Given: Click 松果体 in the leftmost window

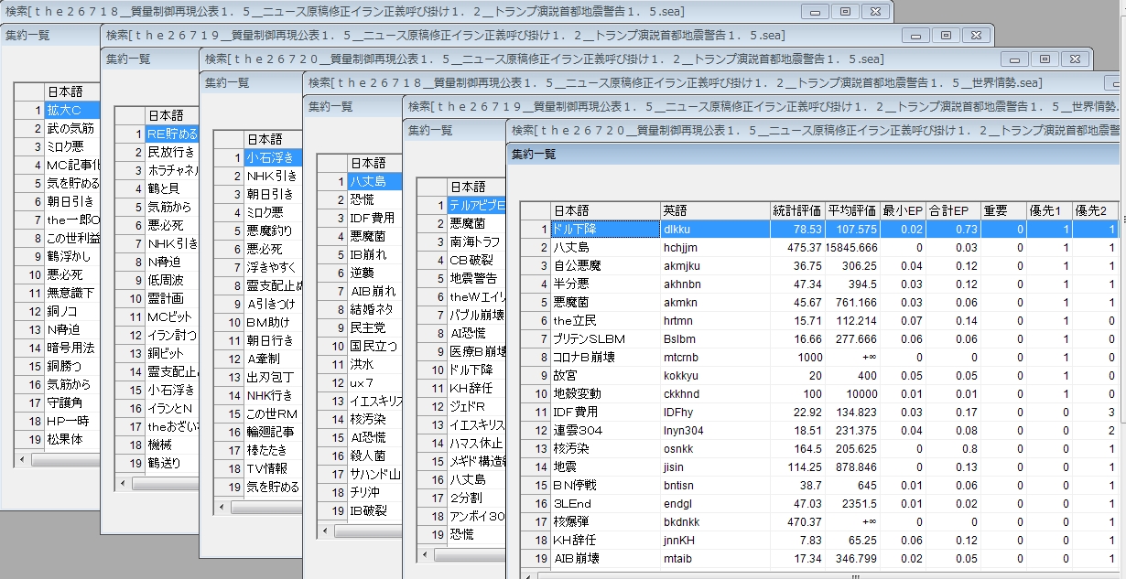Looking at the screenshot, I should [x=73, y=439].
